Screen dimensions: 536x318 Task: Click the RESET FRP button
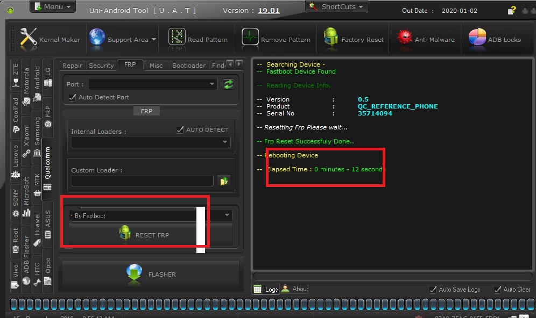pyautogui.click(x=151, y=235)
